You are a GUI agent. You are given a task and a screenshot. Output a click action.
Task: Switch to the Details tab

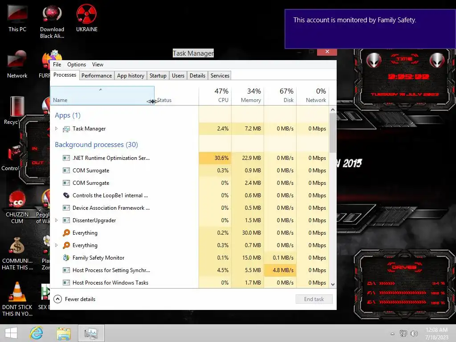(197, 76)
